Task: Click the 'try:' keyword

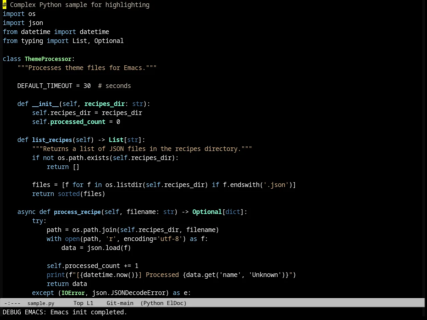Action: pos(39,221)
